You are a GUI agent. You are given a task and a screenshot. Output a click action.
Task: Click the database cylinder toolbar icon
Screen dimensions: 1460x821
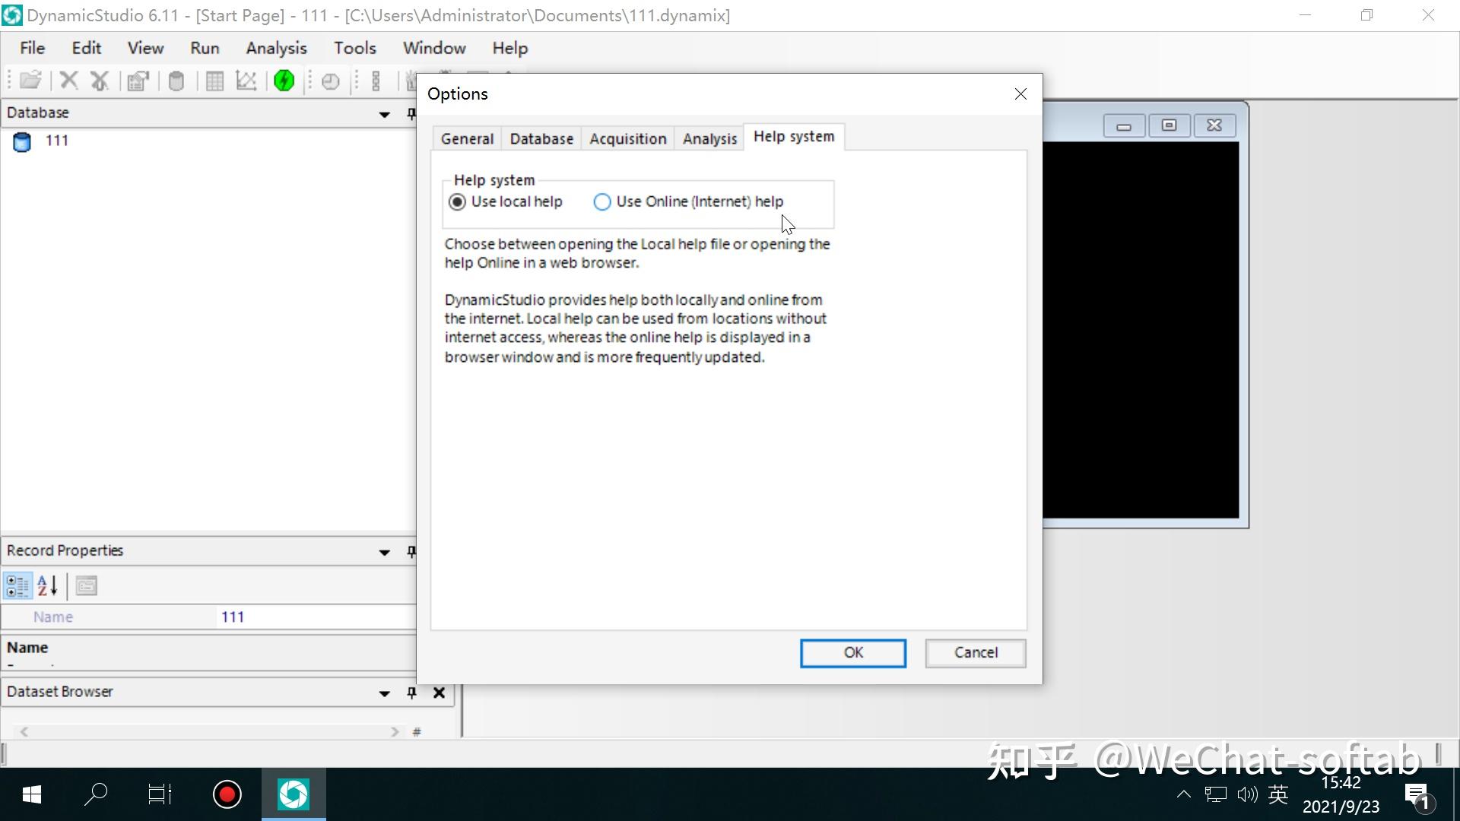click(x=176, y=81)
